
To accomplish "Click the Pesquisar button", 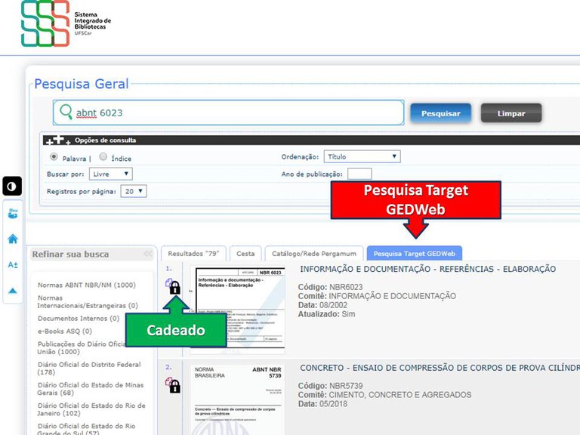I will pyautogui.click(x=440, y=113).
